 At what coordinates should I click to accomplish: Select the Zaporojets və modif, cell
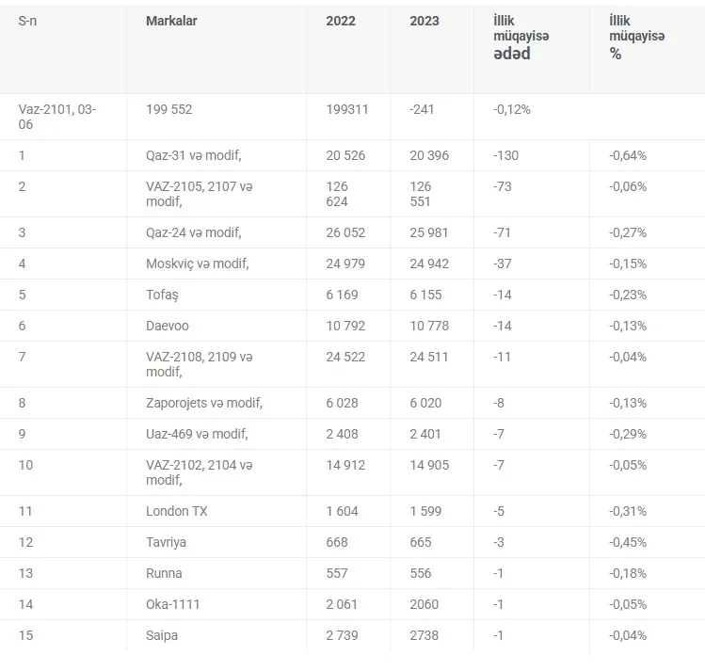(204, 403)
